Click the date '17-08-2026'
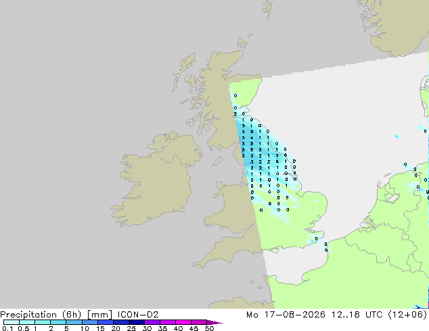Viewport: 429px width, 331px height. [x=295, y=315]
